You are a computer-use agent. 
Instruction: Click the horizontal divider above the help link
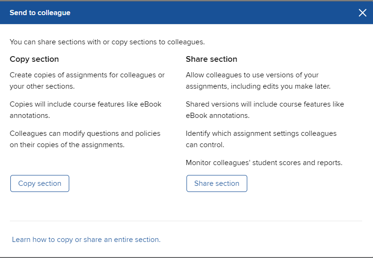pos(186,221)
